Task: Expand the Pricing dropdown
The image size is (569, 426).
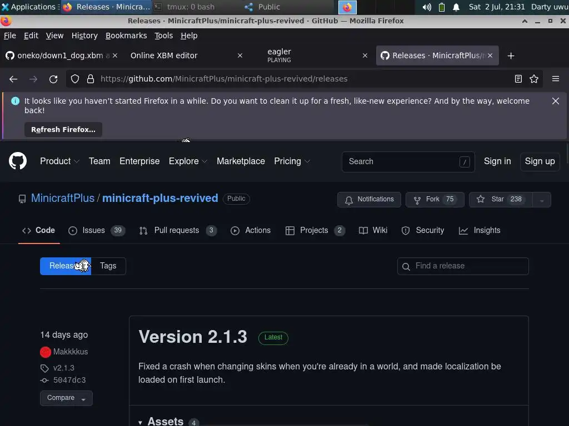Action: click(292, 161)
